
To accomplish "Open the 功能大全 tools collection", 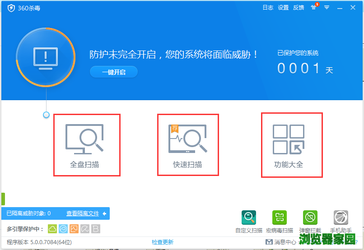I will point(292,145).
